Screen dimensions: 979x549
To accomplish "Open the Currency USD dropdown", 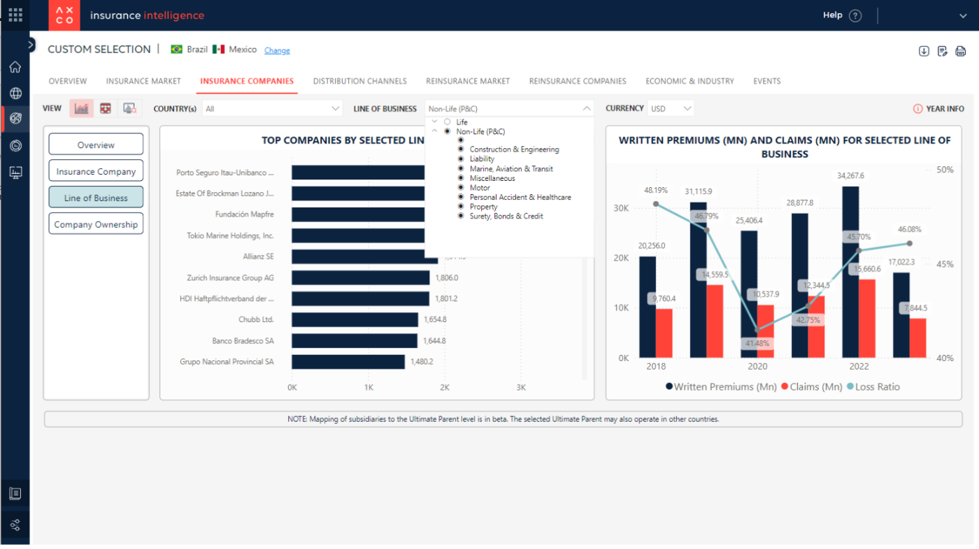I will click(x=671, y=108).
